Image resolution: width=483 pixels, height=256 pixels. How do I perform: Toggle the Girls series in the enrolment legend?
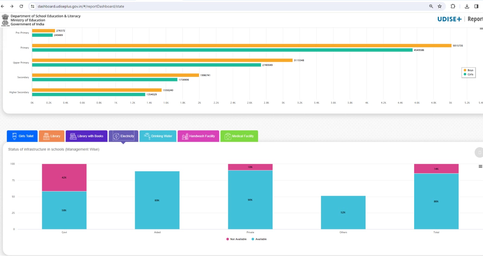(469, 74)
